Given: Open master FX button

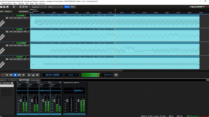Looking at the screenshot, I should (116, 75).
